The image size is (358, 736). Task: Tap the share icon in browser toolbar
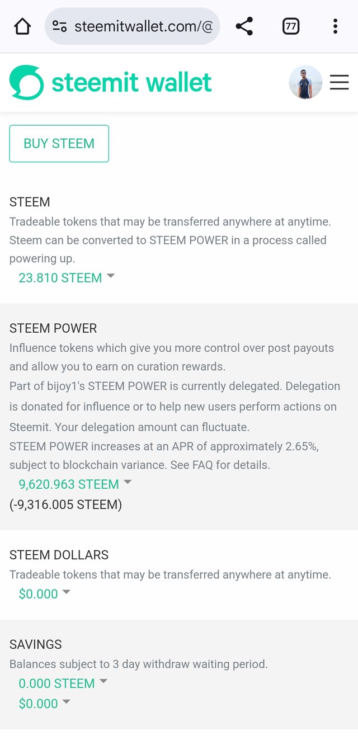244,26
